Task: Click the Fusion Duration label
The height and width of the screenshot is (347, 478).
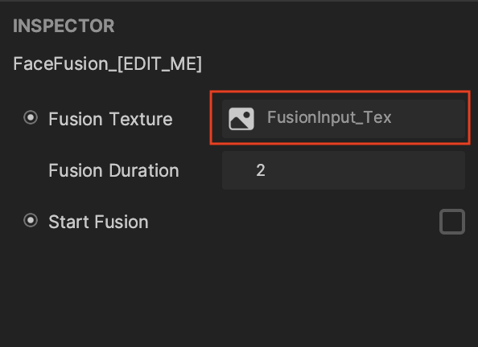Action: tap(113, 170)
